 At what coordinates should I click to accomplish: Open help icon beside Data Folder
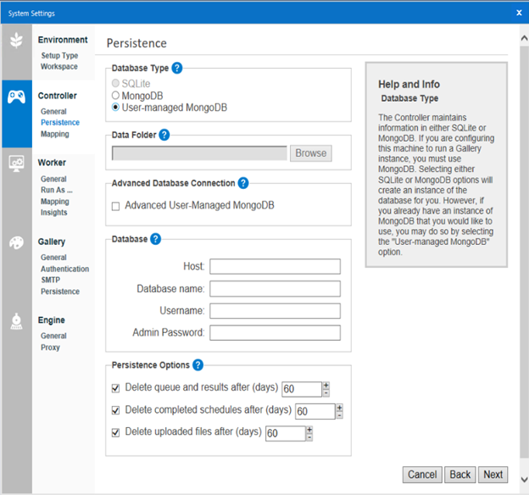164,135
